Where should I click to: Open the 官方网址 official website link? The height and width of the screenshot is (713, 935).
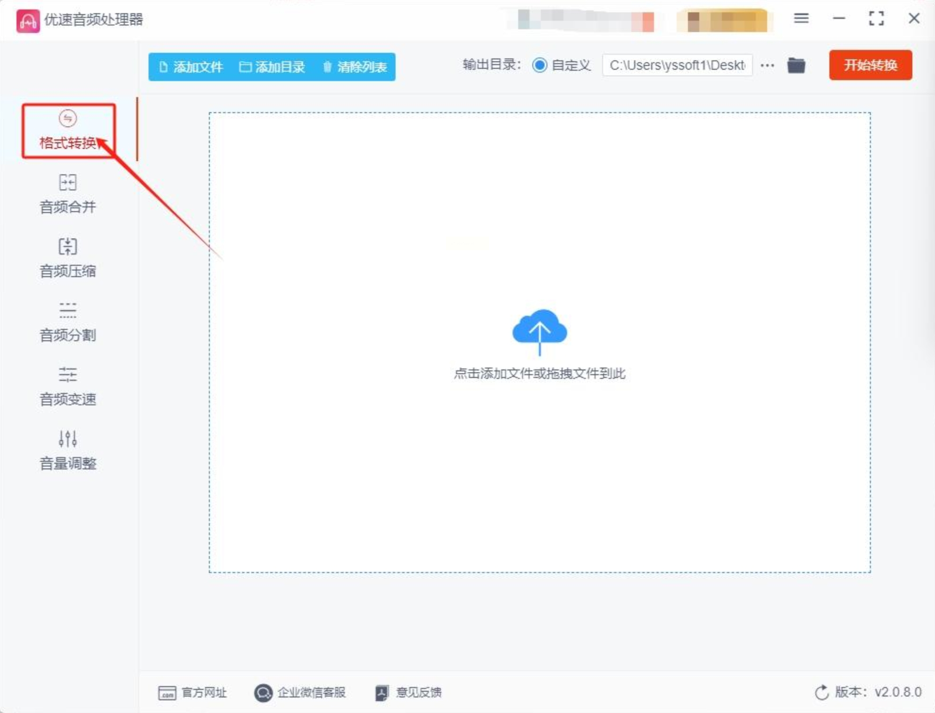(192, 692)
